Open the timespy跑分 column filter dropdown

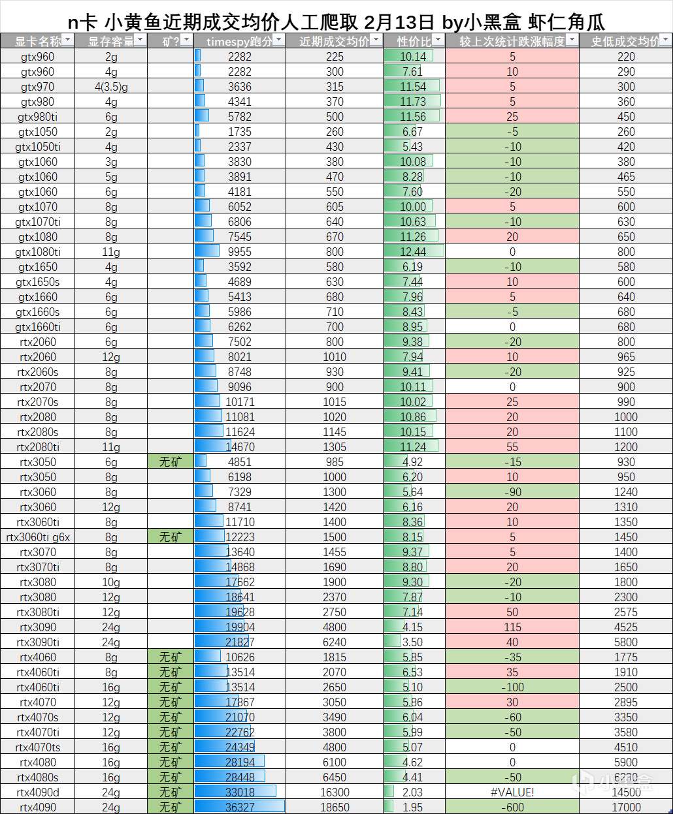point(278,41)
